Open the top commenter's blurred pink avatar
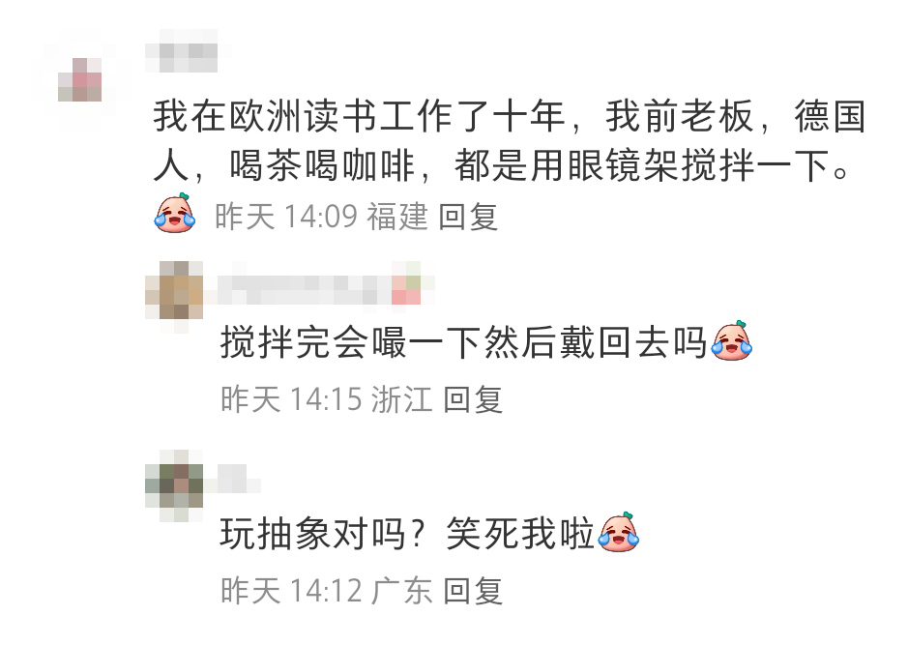 [x=80, y=79]
